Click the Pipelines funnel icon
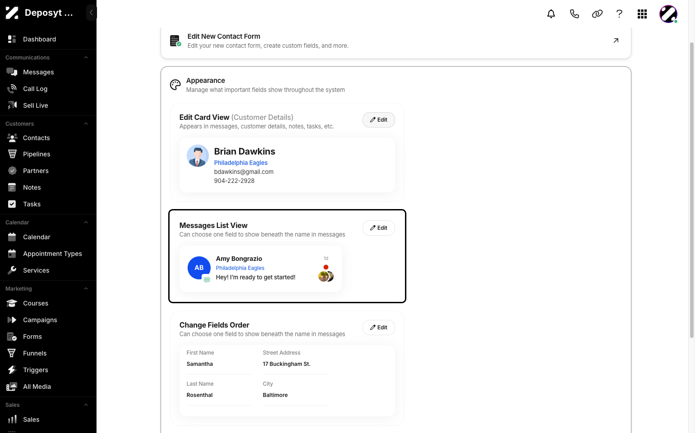The width and height of the screenshot is (695, 433). click(12, 154)
